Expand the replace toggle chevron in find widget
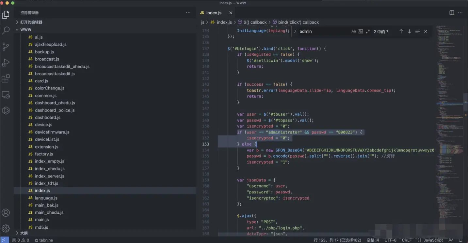This screenshot has width=468, height=243. click(x=295, y=31)
